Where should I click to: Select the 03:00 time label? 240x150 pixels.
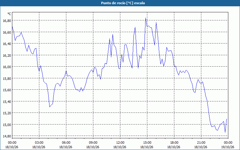point(39,143)
